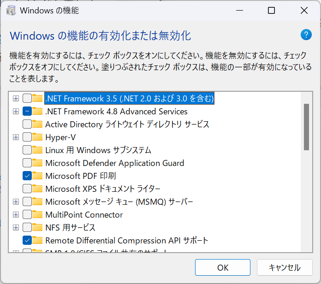
Task: Click the NFS 用サービス folder icon
Action: (x=37, y=227)
